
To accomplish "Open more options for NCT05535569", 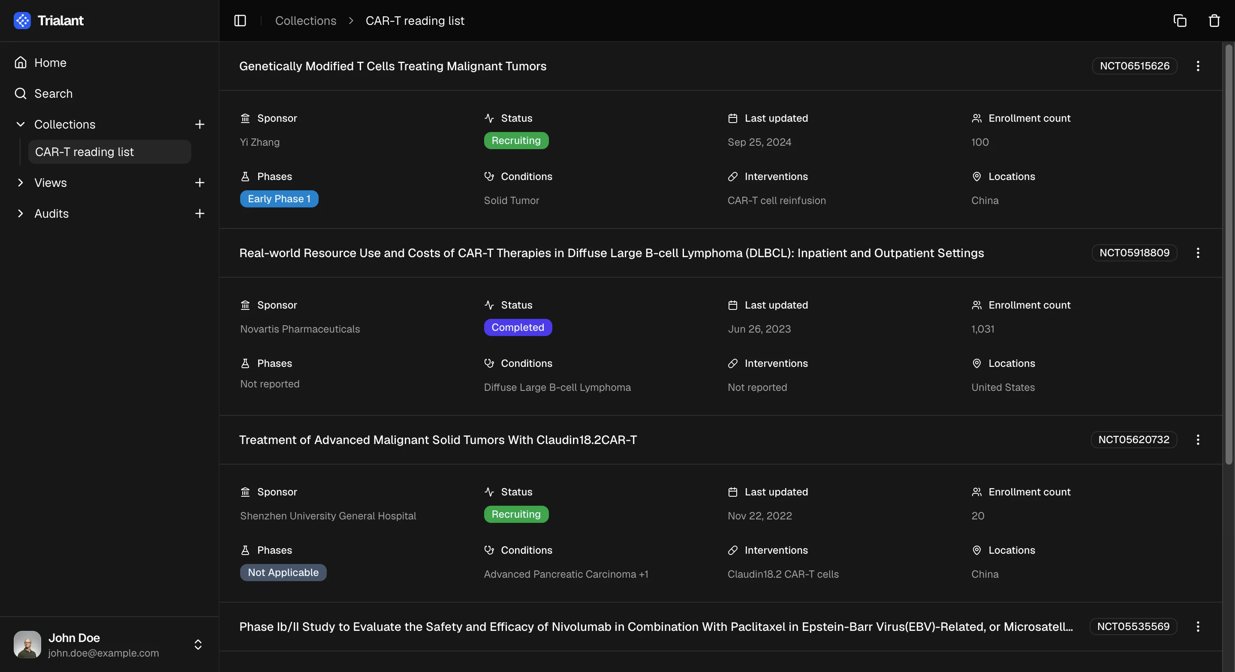I will pyautogui.click(x=1198, y=627).
